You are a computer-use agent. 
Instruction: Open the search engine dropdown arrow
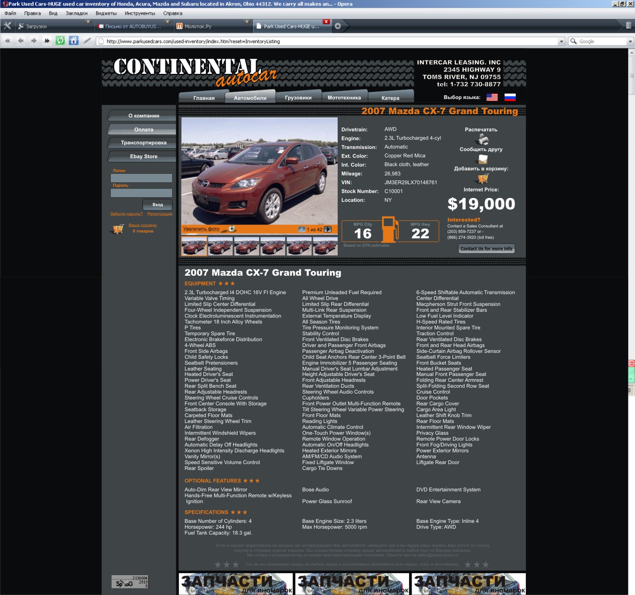click(630, 41)
